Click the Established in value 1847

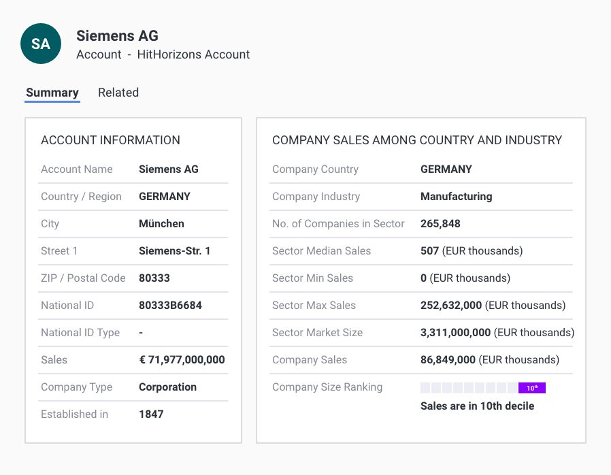[151, 414]
